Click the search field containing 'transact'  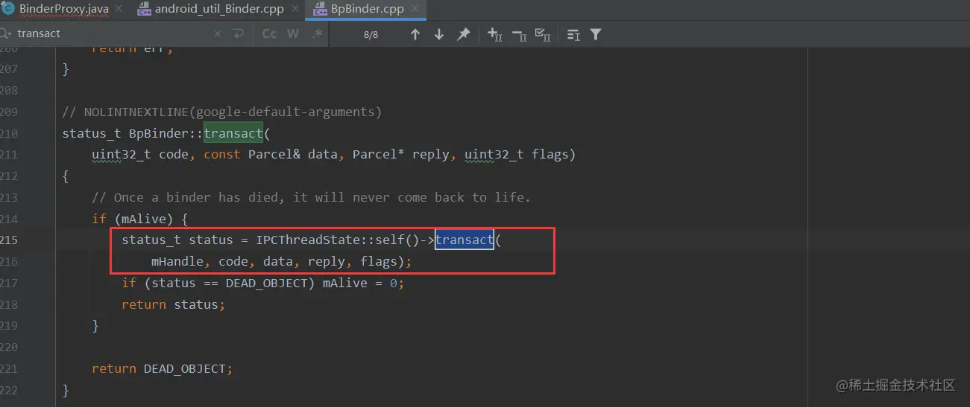(112, 33)
